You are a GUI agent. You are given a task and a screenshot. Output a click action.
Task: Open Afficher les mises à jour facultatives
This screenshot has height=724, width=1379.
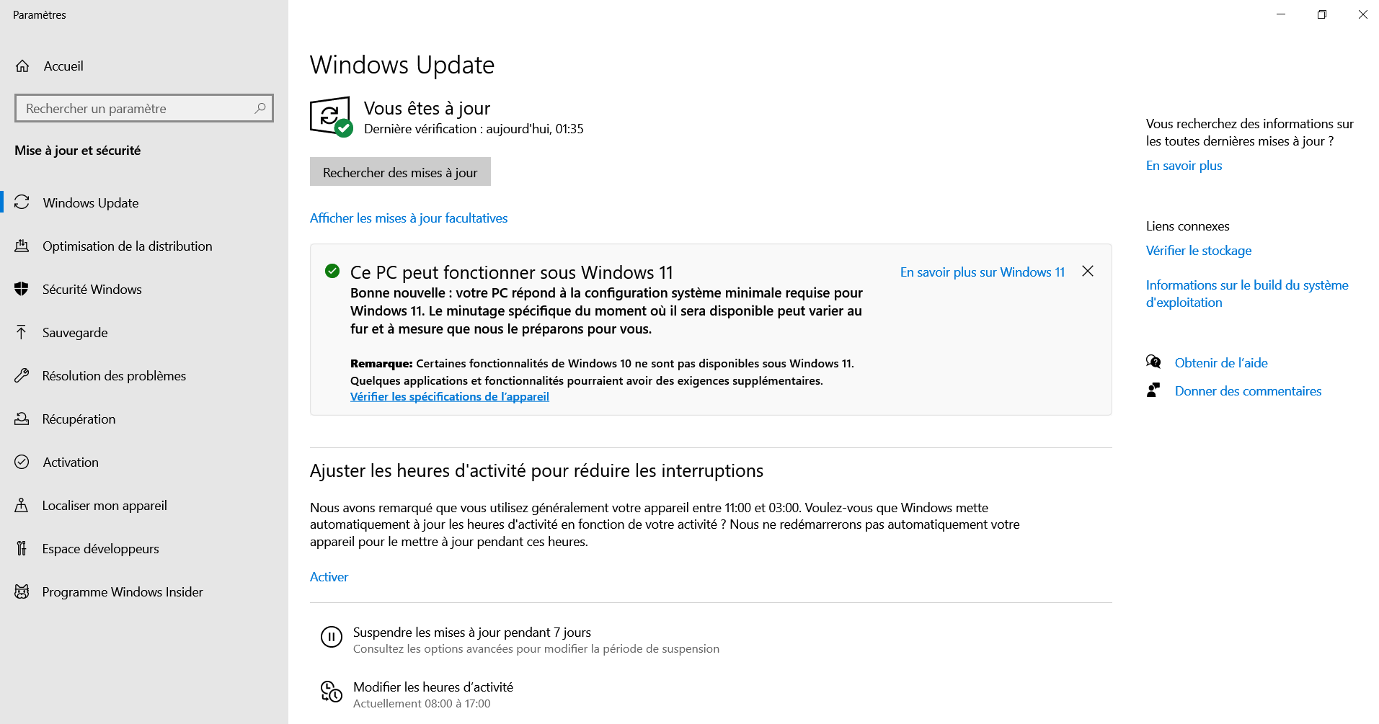[x=409, y=218]
